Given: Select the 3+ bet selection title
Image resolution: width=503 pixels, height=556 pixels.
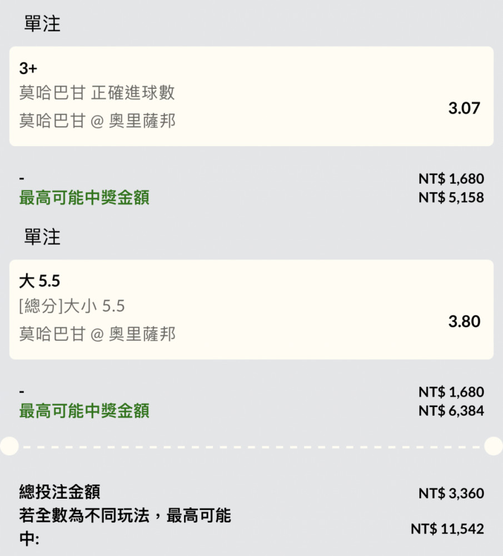Looking at the screenshot, I should 28,68.
